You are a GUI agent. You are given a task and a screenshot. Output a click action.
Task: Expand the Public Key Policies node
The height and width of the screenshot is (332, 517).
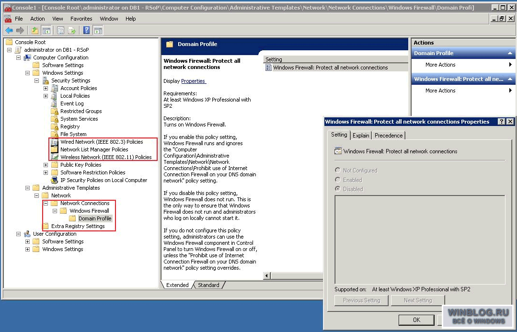(46, 165)
